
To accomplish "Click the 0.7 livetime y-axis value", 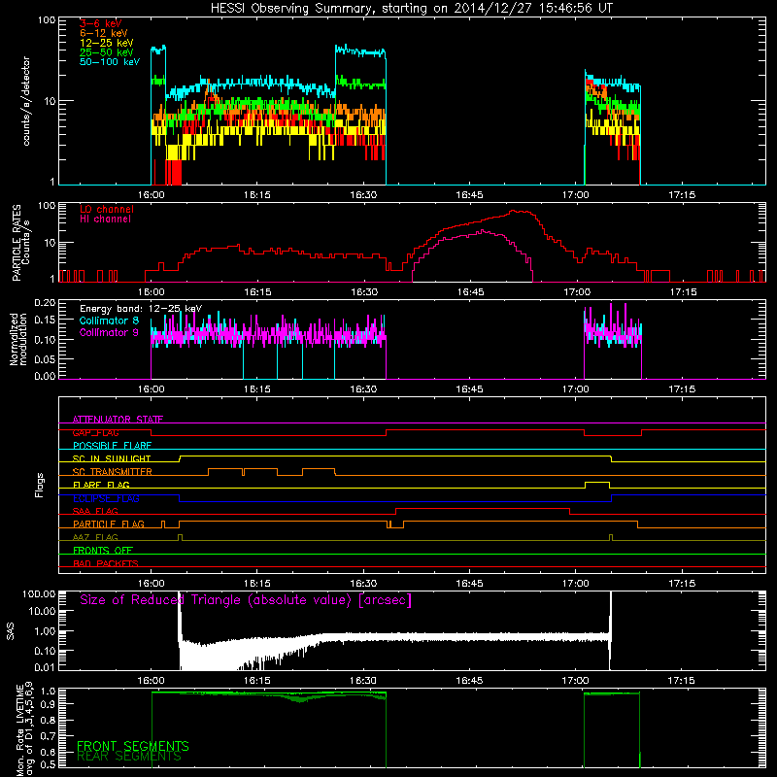I will pos(50,735).
